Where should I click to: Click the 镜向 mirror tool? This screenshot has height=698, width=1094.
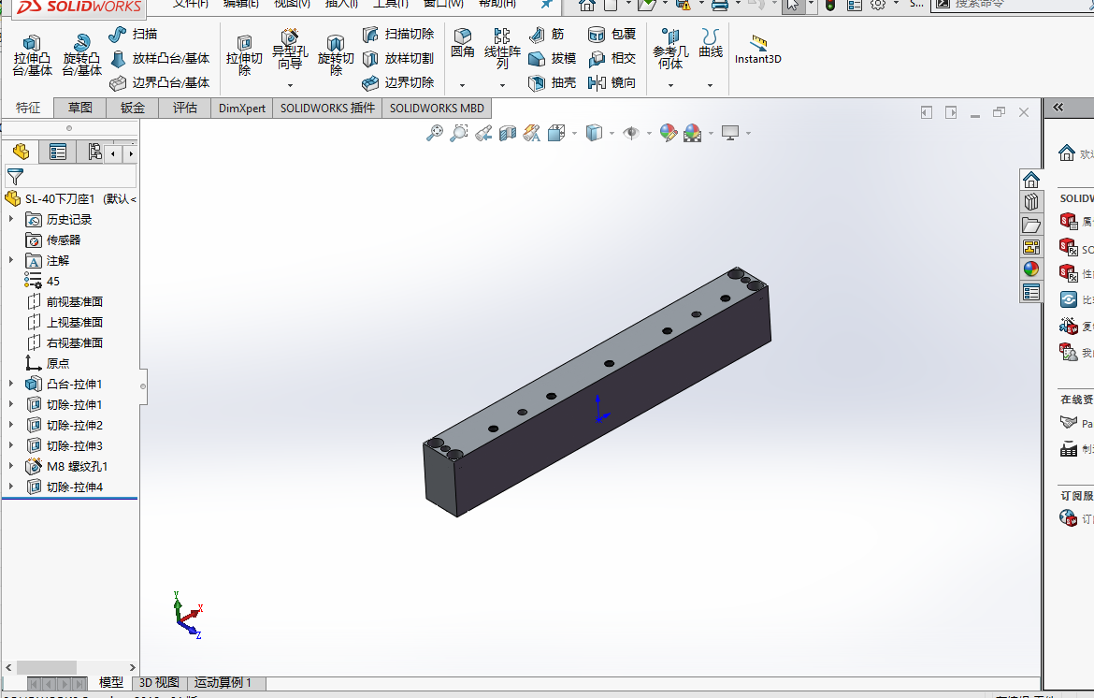click(612, 82)
